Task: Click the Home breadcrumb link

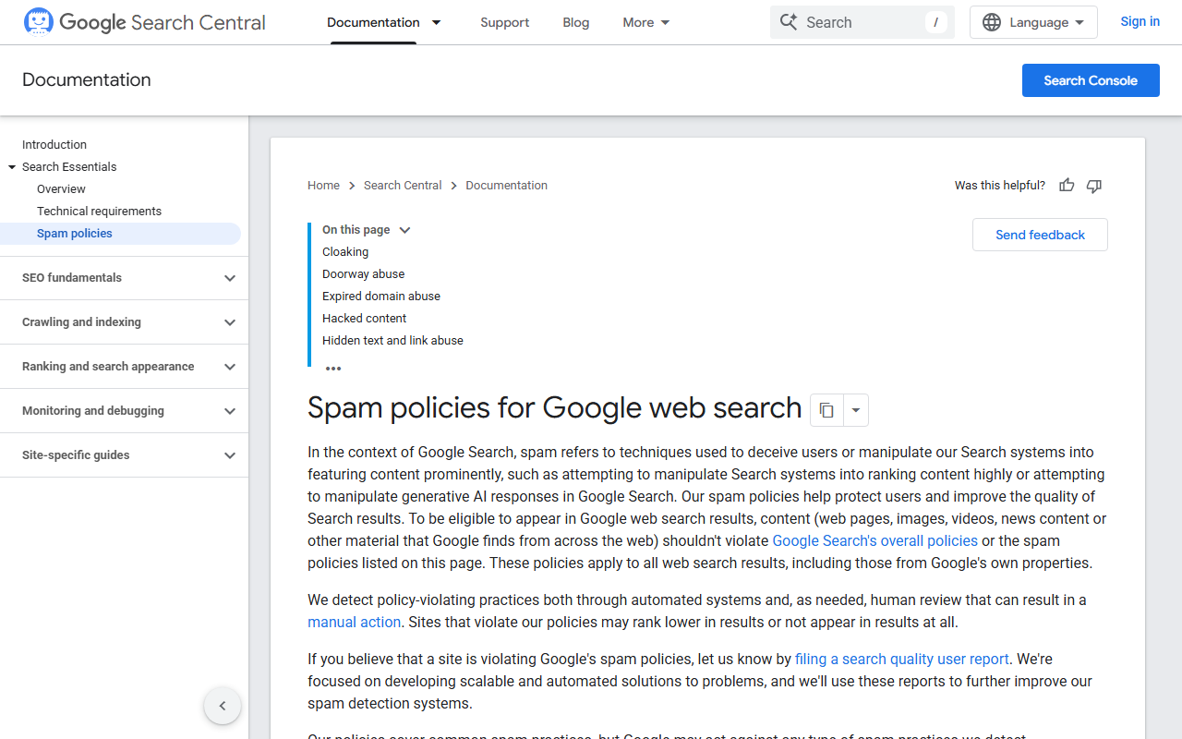Action: [323, 186]
